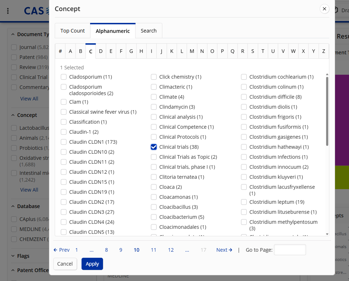Image resolution: width=349 pixels, height=281 pixels.
Task: Click the Go to Page input field
Action: [x=290, y=250]
